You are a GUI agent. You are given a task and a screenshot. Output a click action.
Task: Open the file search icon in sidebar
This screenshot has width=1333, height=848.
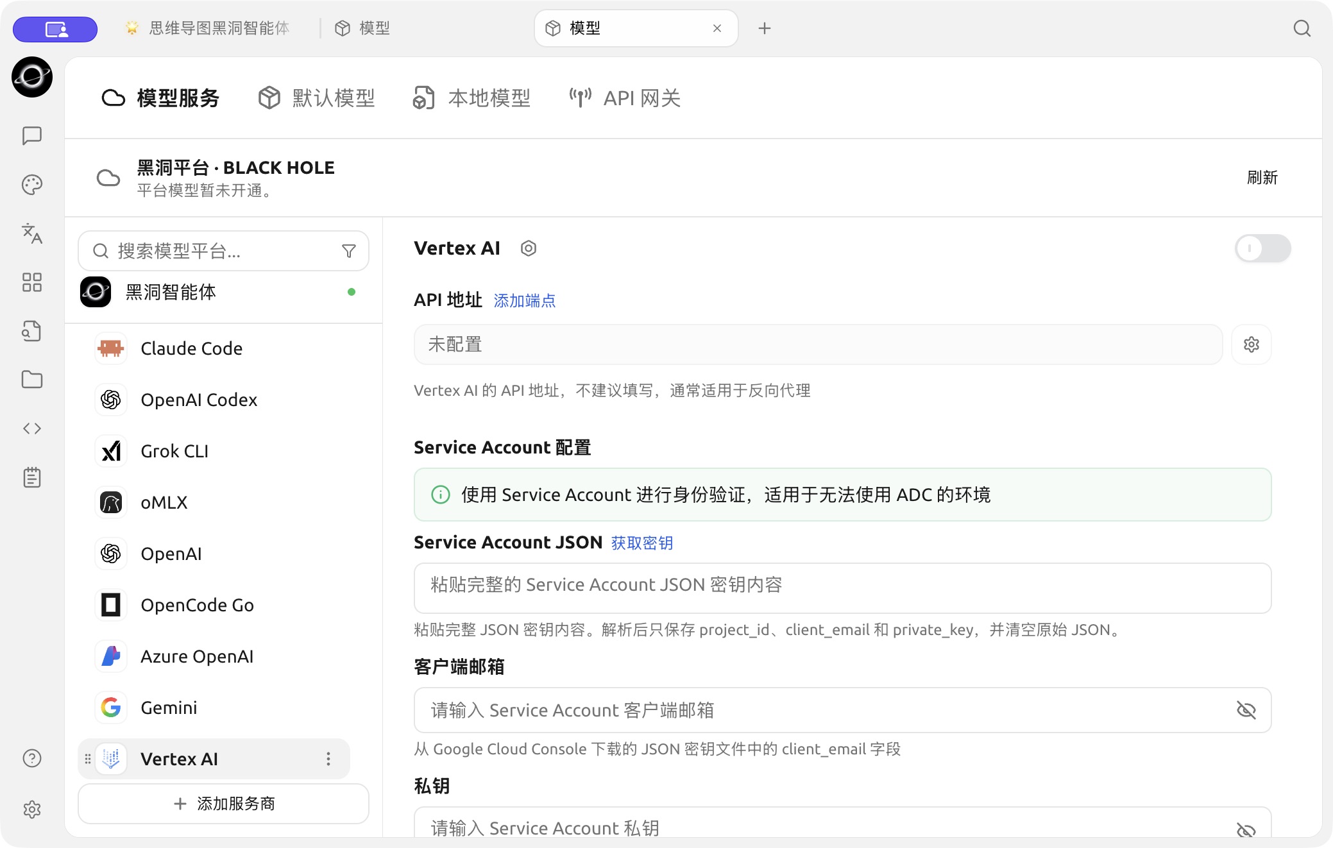(32, 331)
